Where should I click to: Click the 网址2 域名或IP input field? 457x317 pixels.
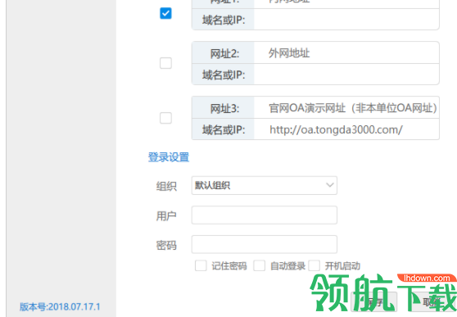point(346,75)
